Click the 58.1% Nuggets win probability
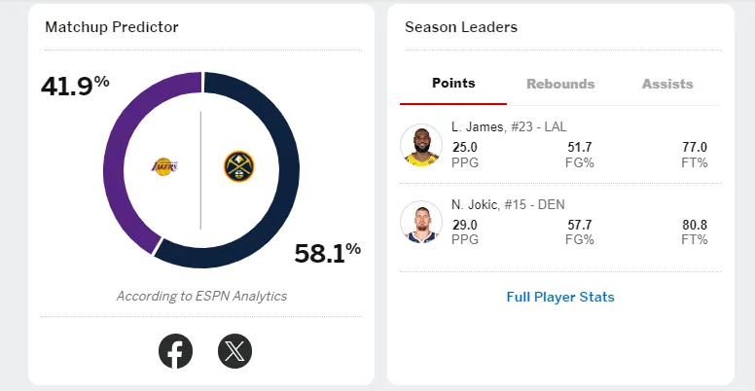Viewport: 755px width, 391px height. (327, 254)
